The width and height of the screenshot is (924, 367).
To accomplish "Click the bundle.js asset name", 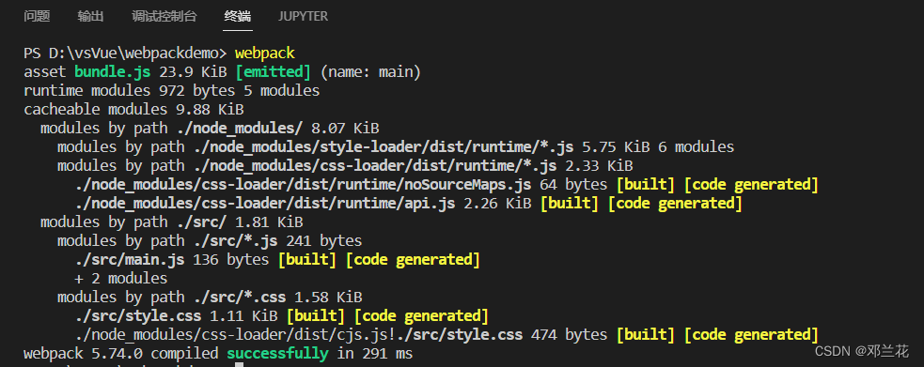I will coord(113,72).
